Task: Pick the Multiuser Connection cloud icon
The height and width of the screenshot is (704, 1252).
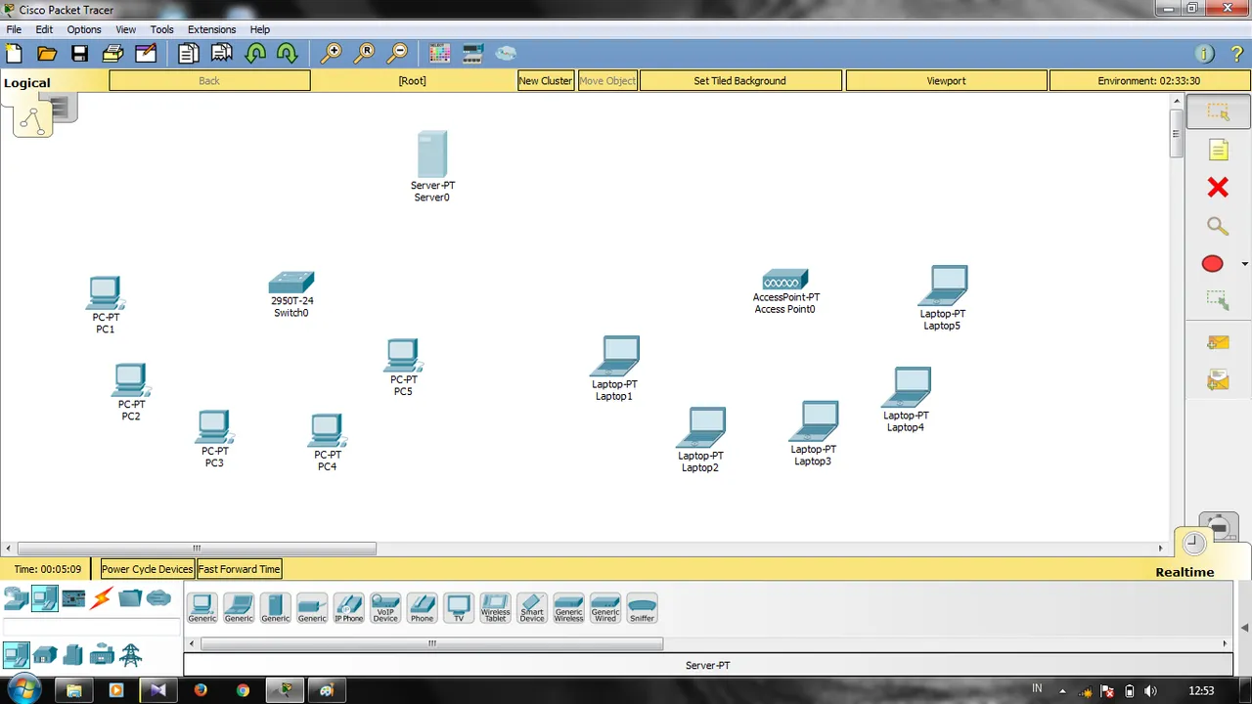Action: click(x=158, y=597)
